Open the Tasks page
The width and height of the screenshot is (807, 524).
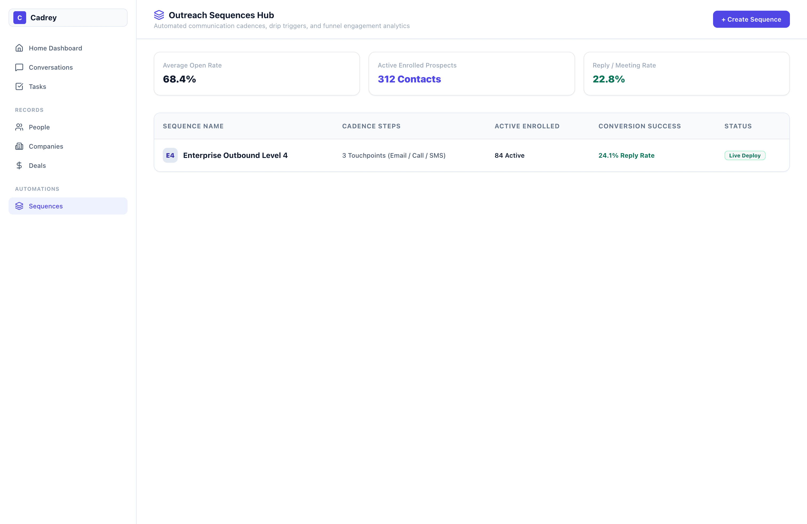pyautogui.click(x=68, y=86)
